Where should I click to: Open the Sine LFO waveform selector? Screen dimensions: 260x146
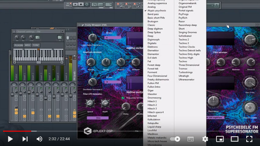point(98,118)
